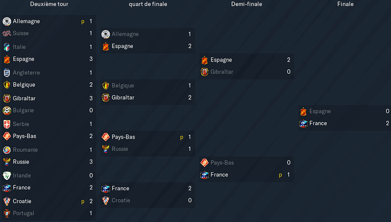Open Pays-Bas team link in Demi-finale
Viewport: 391px width, 222px height.
pyautogui.click(x=222, y=163)
